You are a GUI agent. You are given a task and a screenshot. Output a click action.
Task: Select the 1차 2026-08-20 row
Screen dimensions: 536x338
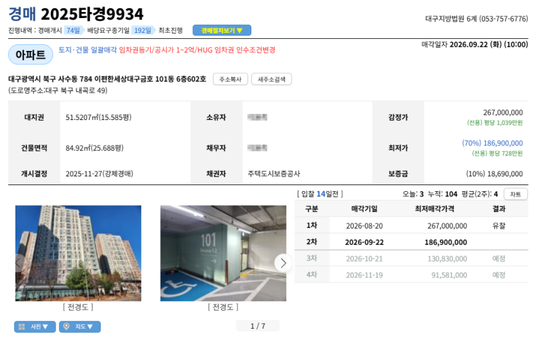coord(411,226)
